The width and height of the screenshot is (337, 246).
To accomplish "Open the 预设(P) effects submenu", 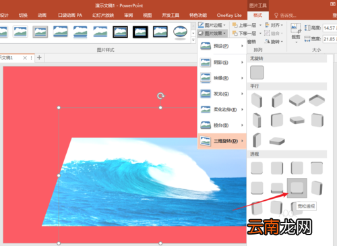I will tap(222, 46).
